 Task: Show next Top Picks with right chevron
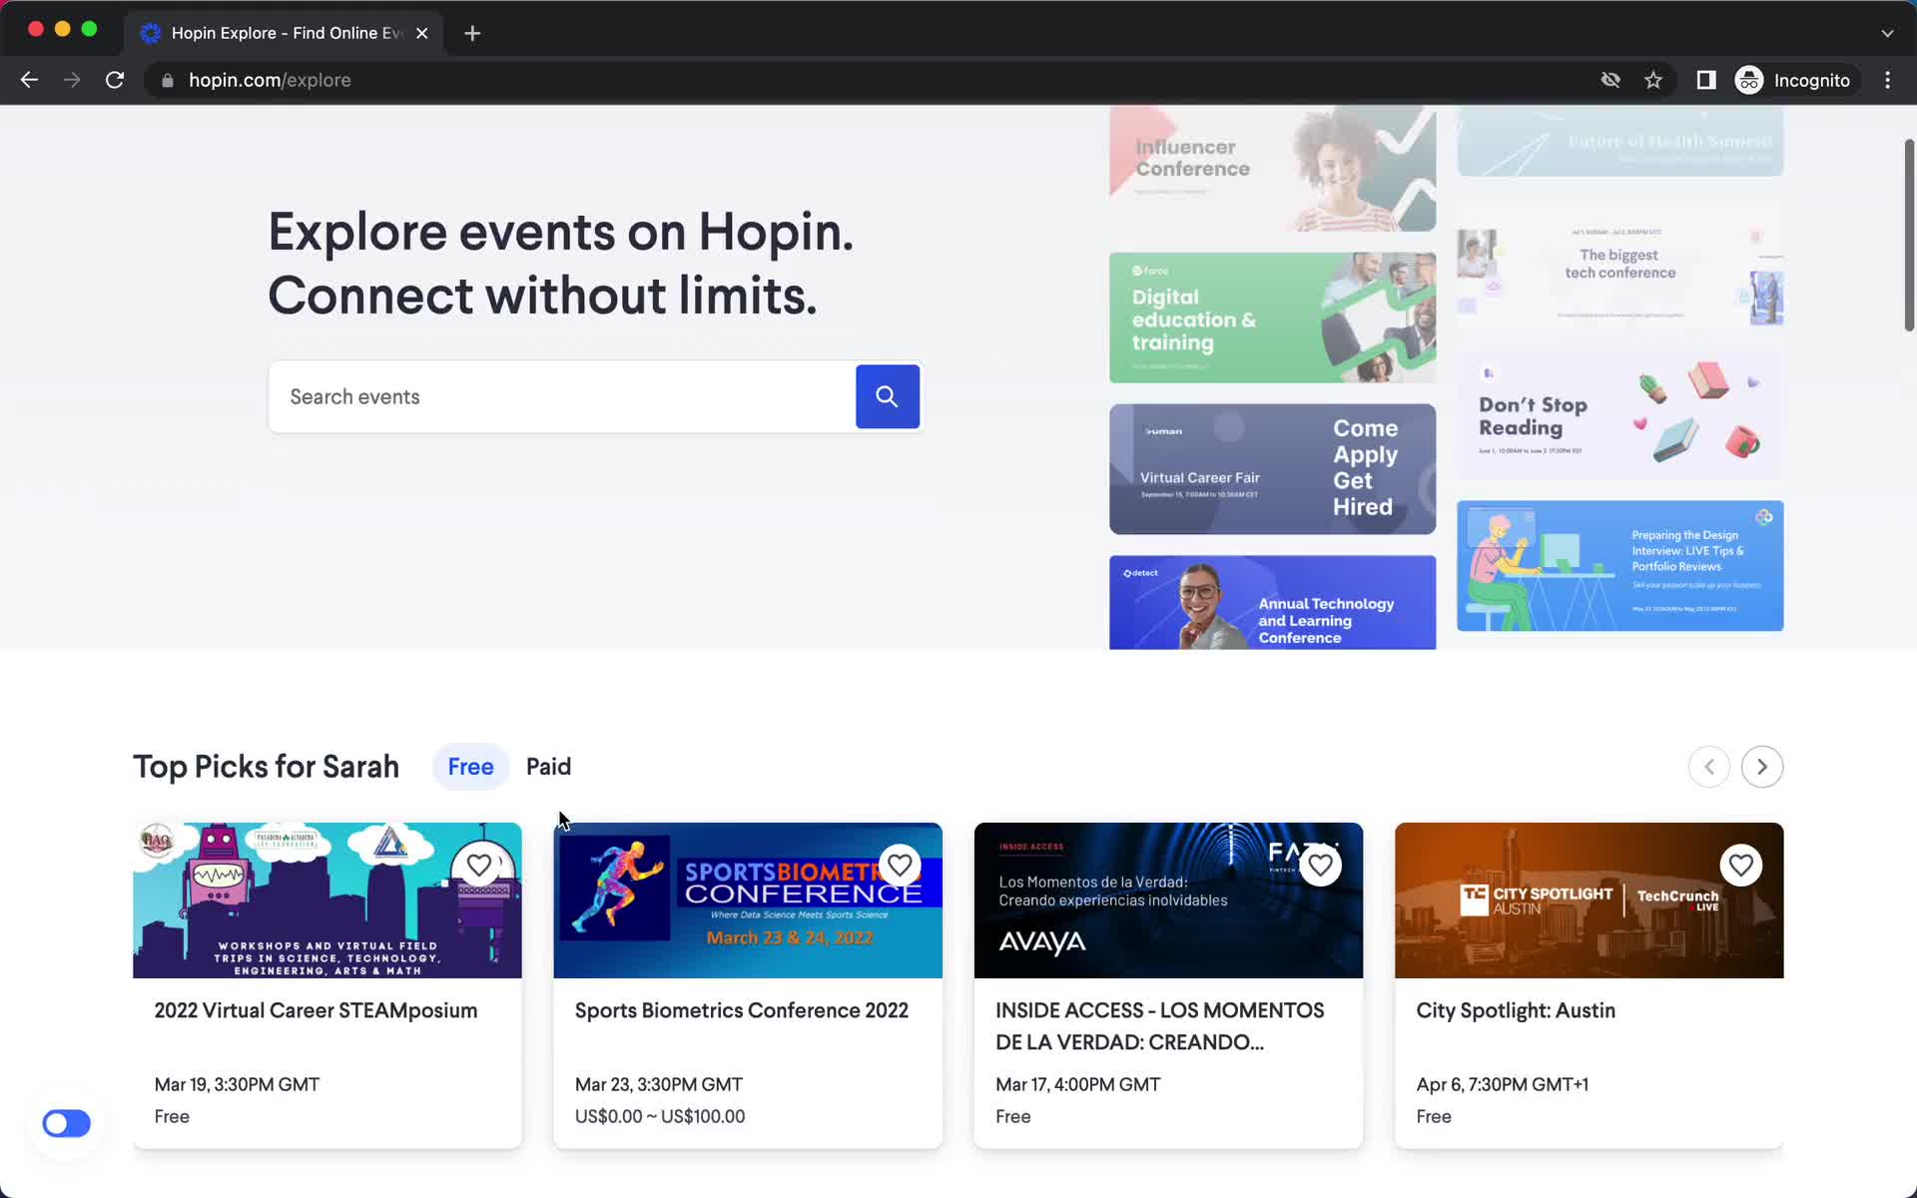pyautogui.click(x=1761, y=767)
